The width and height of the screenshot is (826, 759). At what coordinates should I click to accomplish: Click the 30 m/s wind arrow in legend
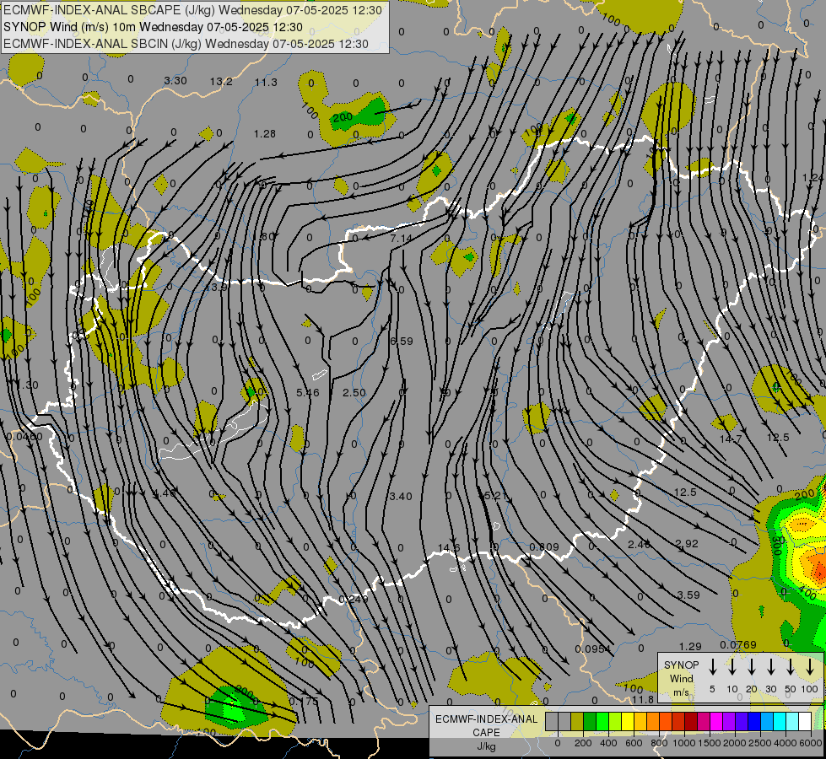770,667
